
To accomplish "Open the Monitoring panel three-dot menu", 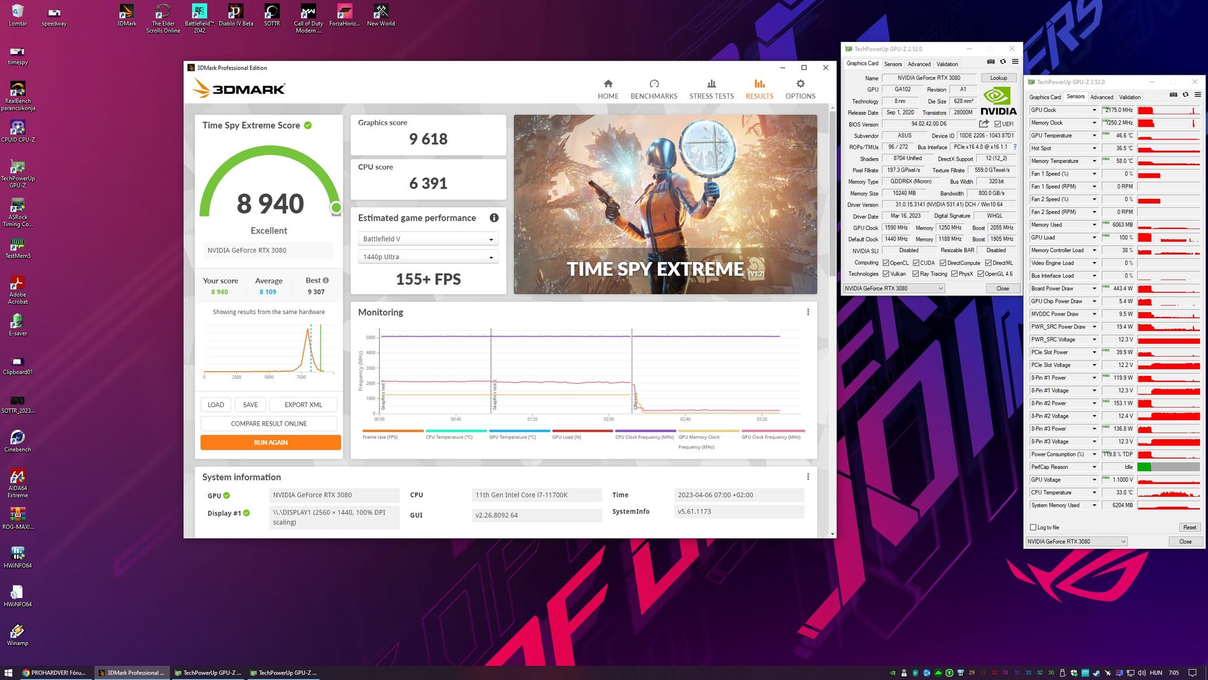I will [x=808, y=312].
